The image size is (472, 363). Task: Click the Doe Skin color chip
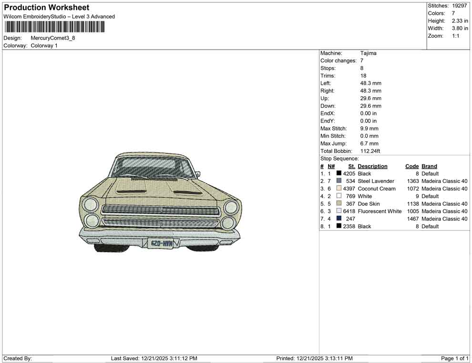[x=339, y=203]
